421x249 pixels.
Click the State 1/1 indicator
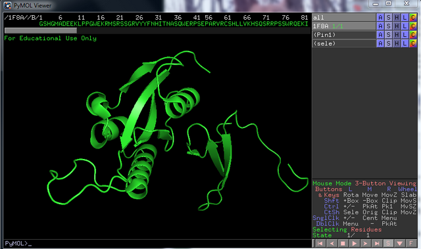click(x=341, y=235)
